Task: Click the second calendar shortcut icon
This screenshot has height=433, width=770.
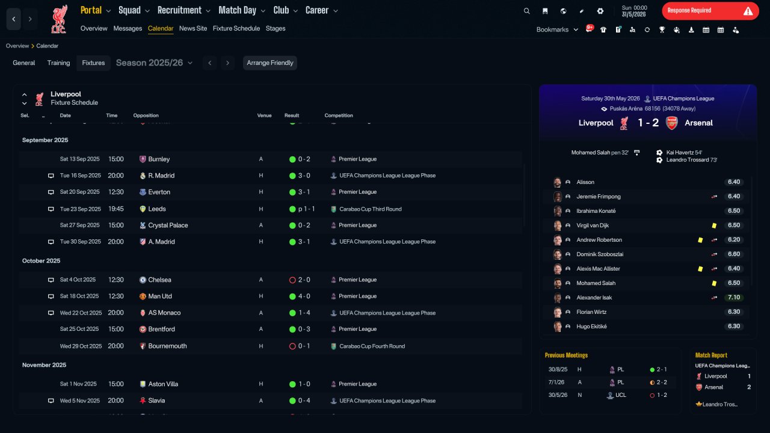Action: [721, 29]
